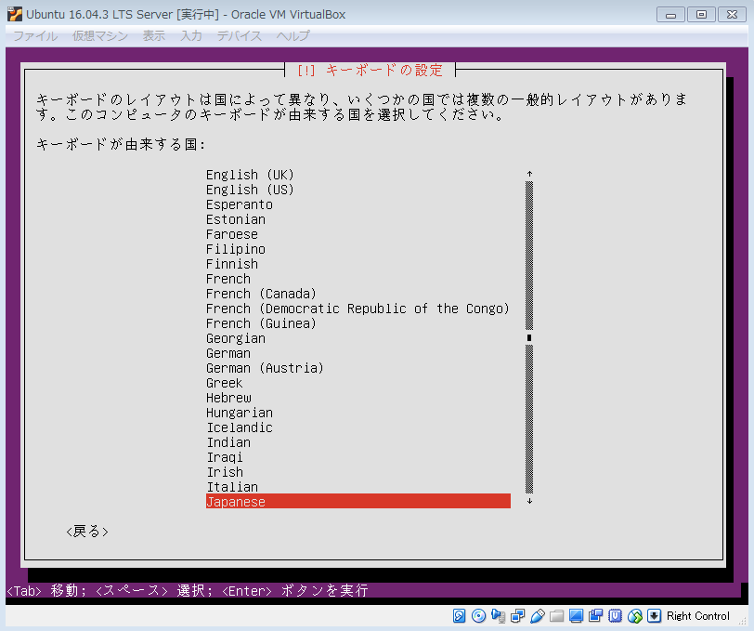This screenshot has width=754, height=631.
Task: Select Japanese in the keyboard list
Action: pyautogui.click(x=357, y=502)
